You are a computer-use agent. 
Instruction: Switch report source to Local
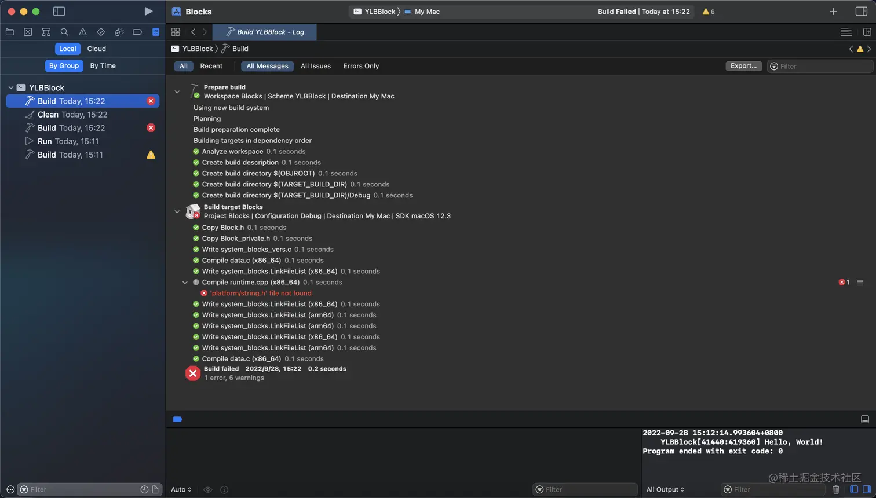coord(68,49)
